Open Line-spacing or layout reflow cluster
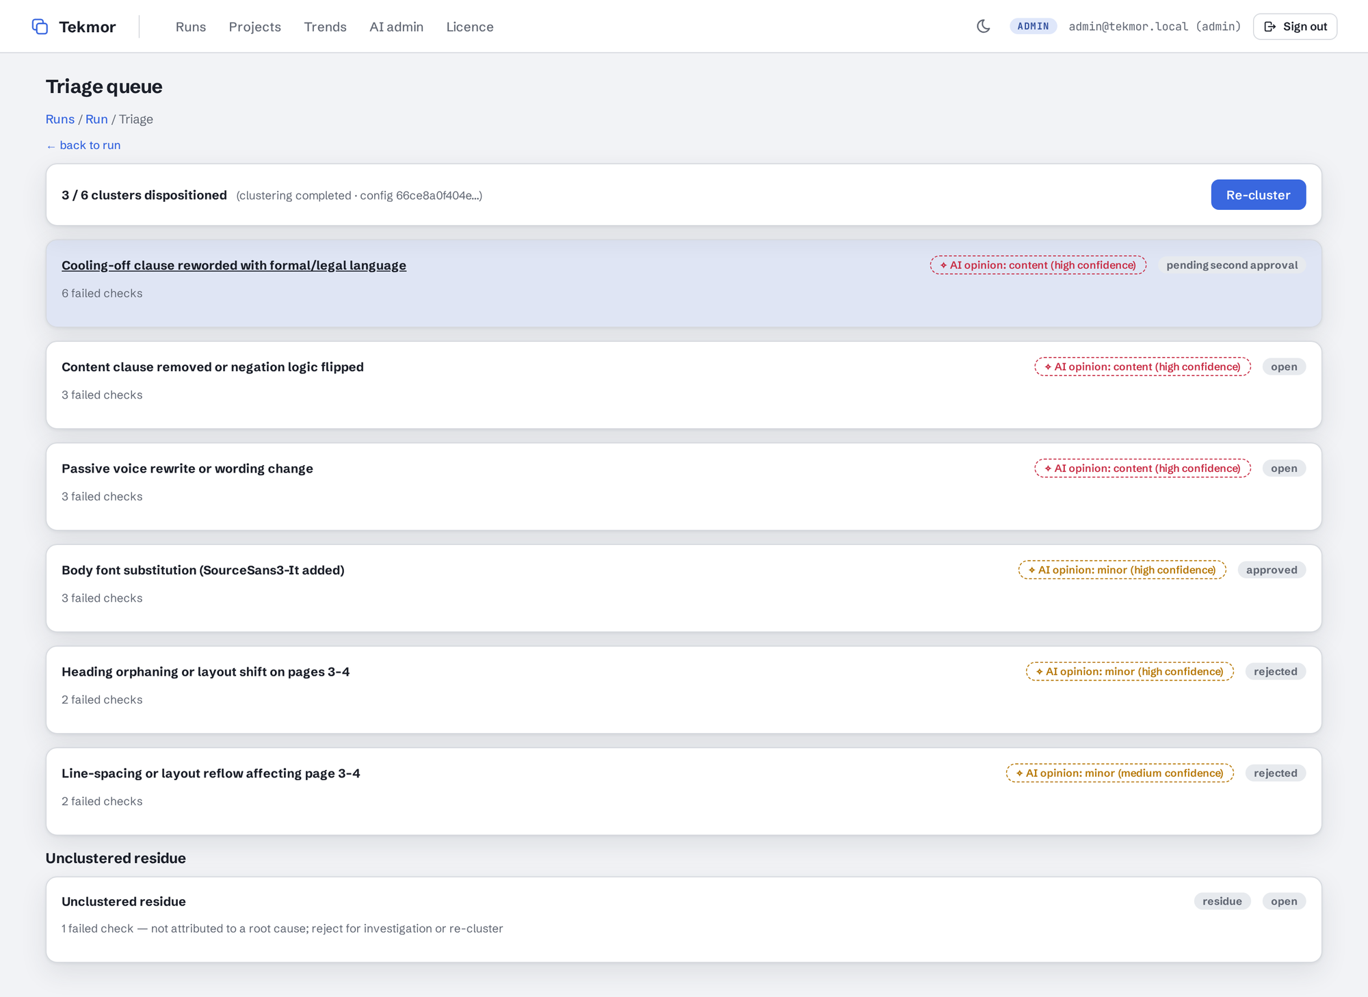The width and height of the screenshot is (1368, 997). [x=211, y=773]
